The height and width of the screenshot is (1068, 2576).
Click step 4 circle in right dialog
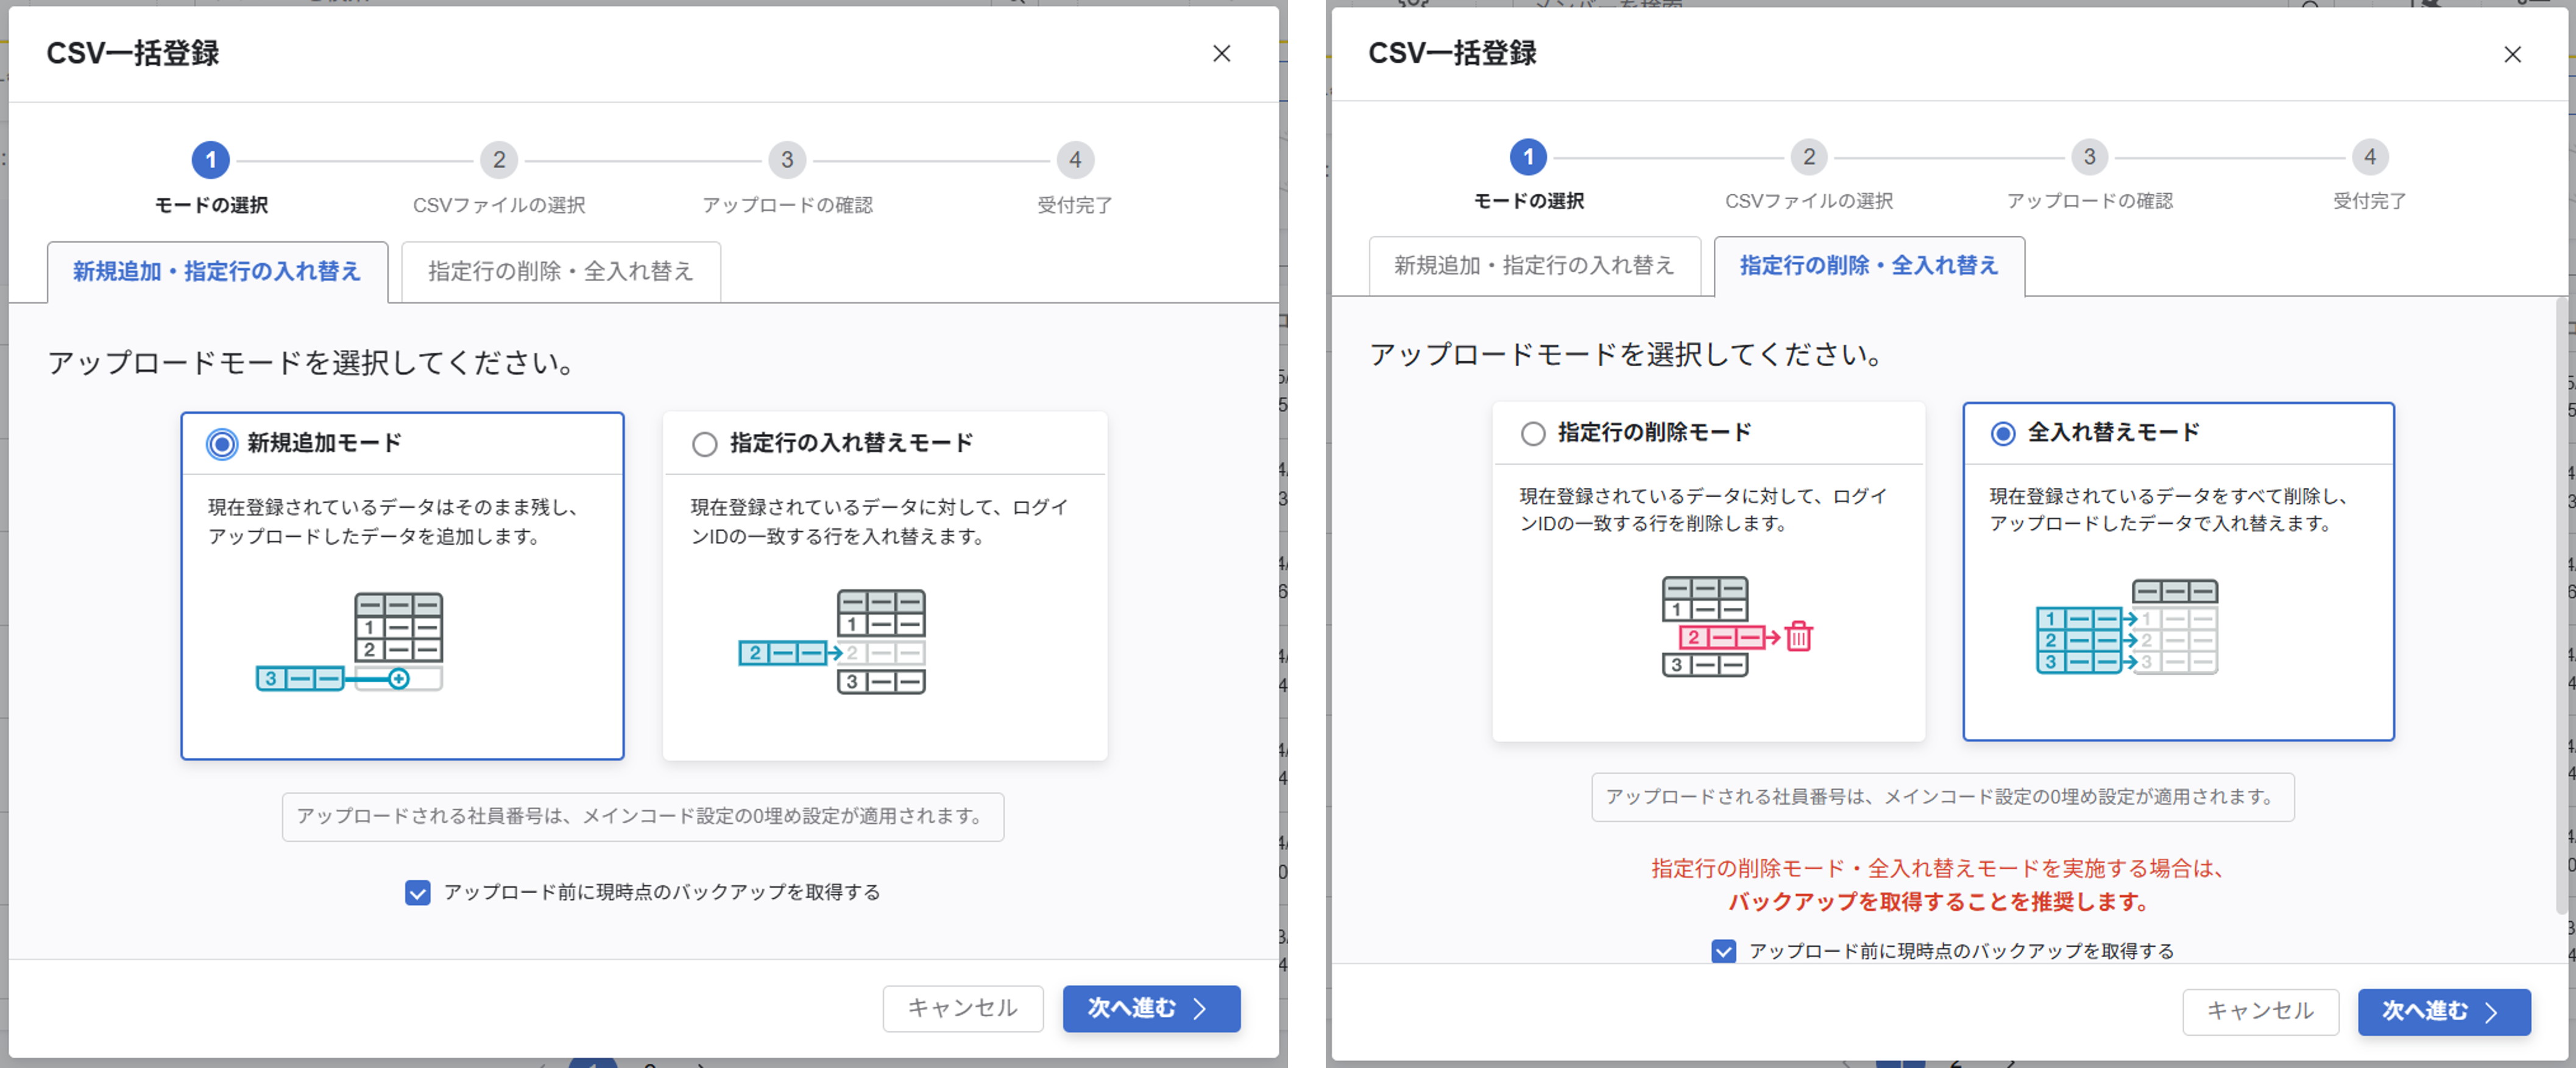[2370, 157]
